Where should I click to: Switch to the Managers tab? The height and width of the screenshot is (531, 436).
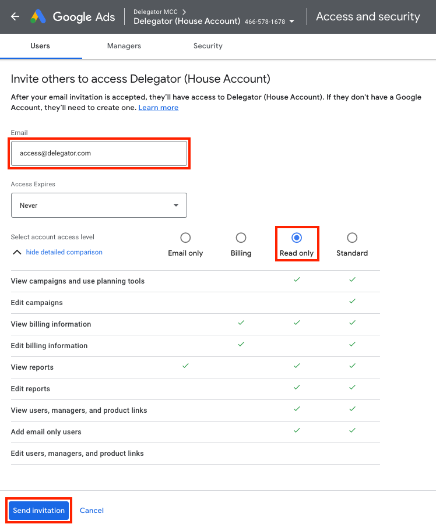pos(124,46)
